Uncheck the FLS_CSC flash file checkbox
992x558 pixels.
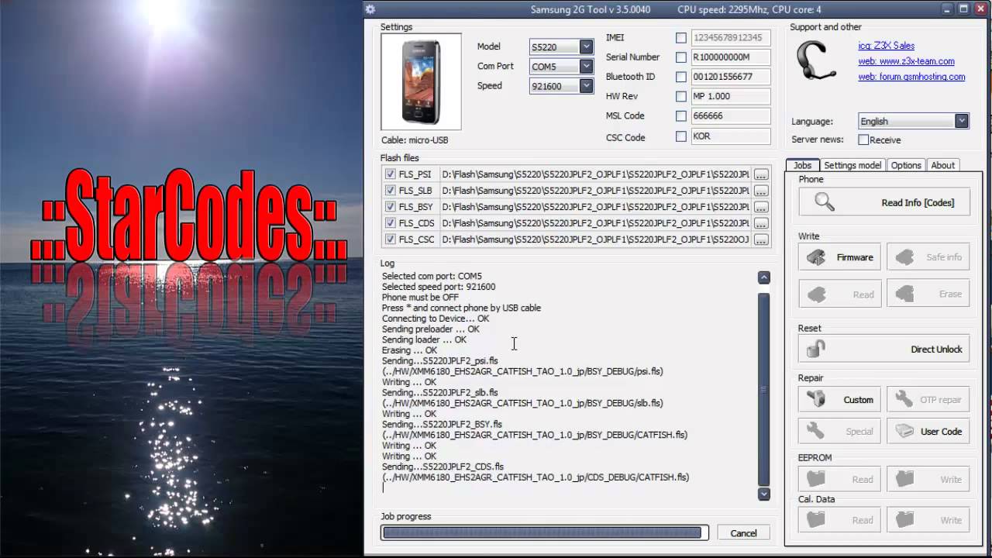[x=391, y=239]
